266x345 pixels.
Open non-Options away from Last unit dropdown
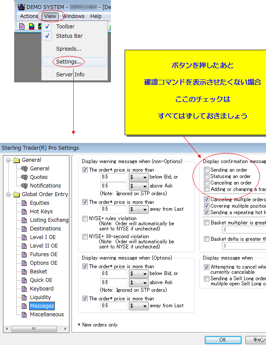[x=139, y=209]
